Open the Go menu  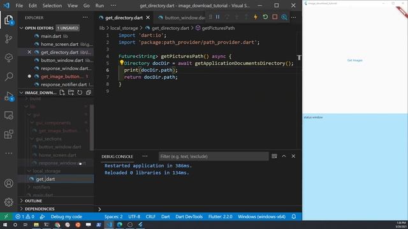click(87, 6)
